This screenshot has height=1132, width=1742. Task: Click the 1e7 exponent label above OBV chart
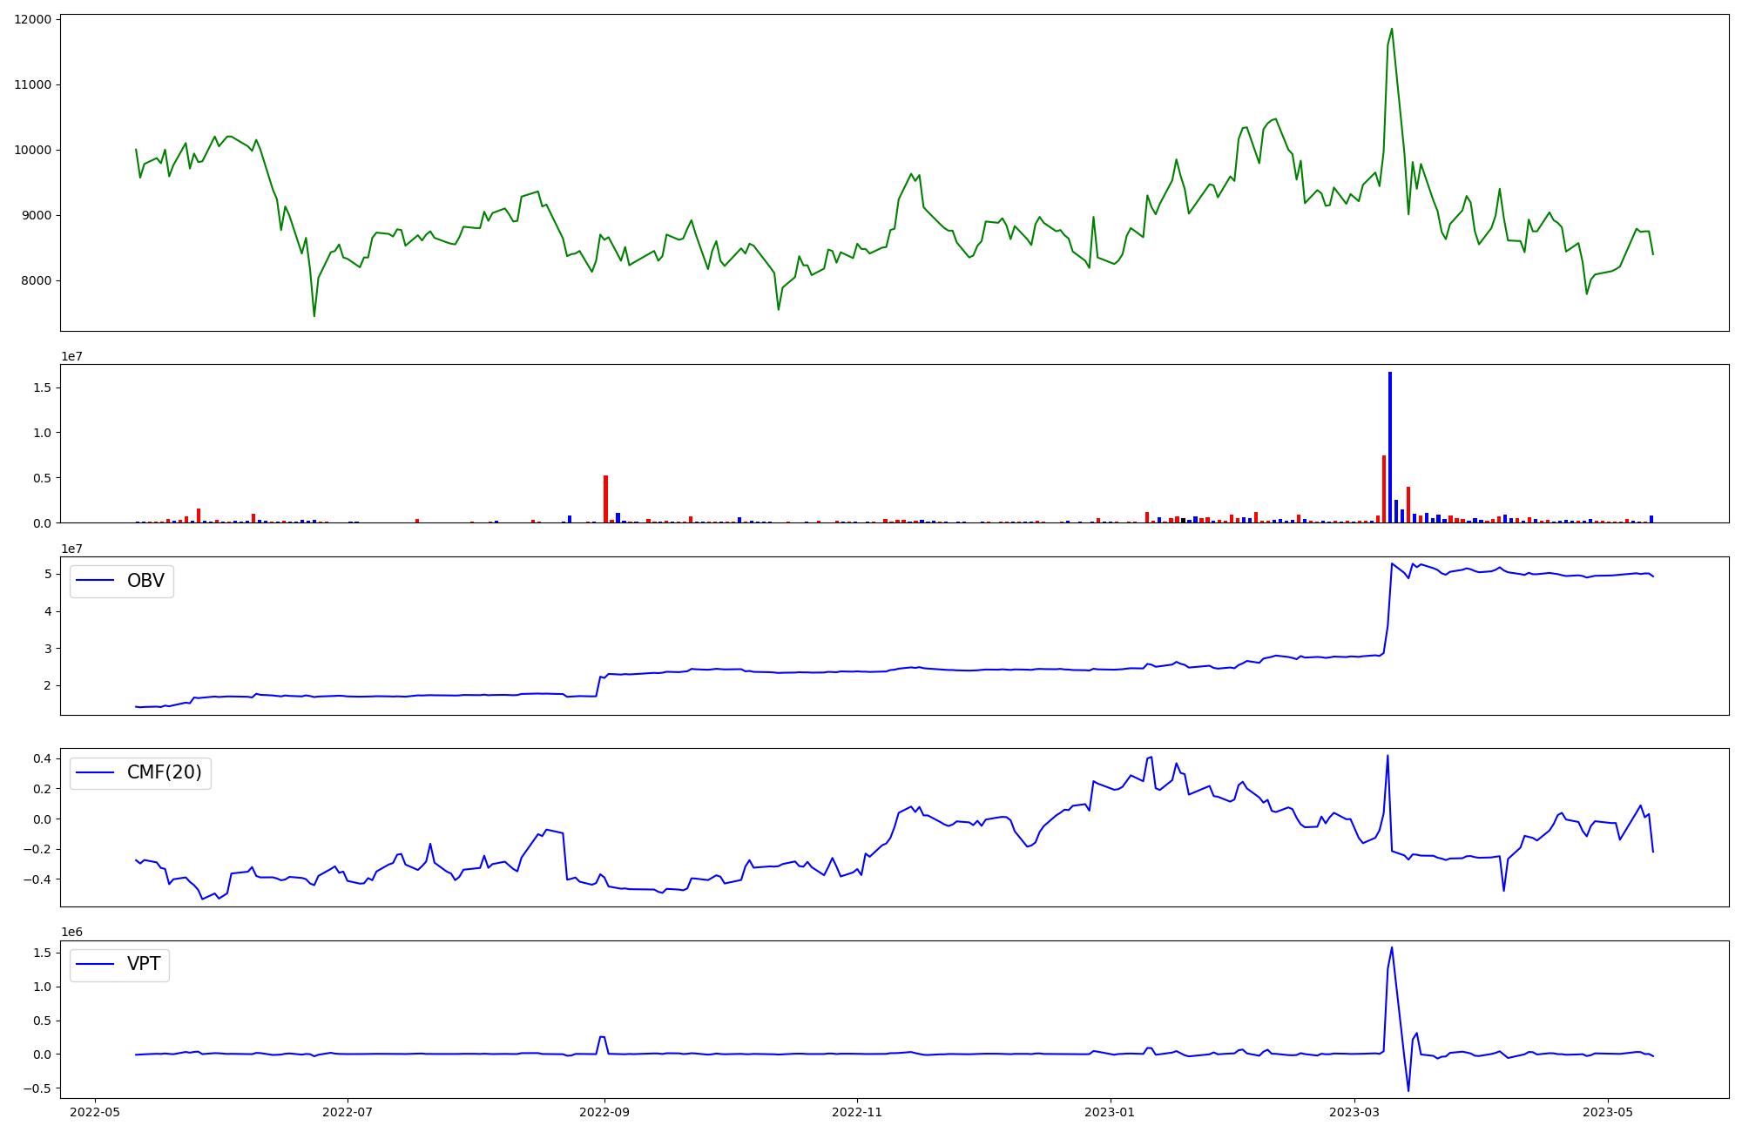click(x=71, y=549)
